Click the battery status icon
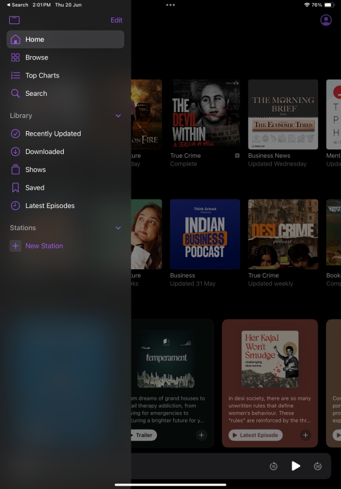 [329, 5]
